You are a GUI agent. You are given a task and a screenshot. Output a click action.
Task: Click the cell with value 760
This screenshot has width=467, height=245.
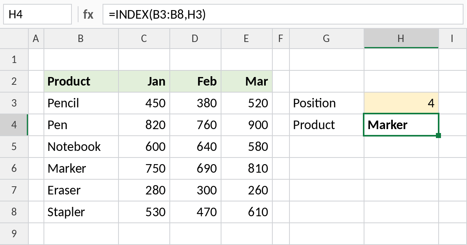click(x=195, y=125)
